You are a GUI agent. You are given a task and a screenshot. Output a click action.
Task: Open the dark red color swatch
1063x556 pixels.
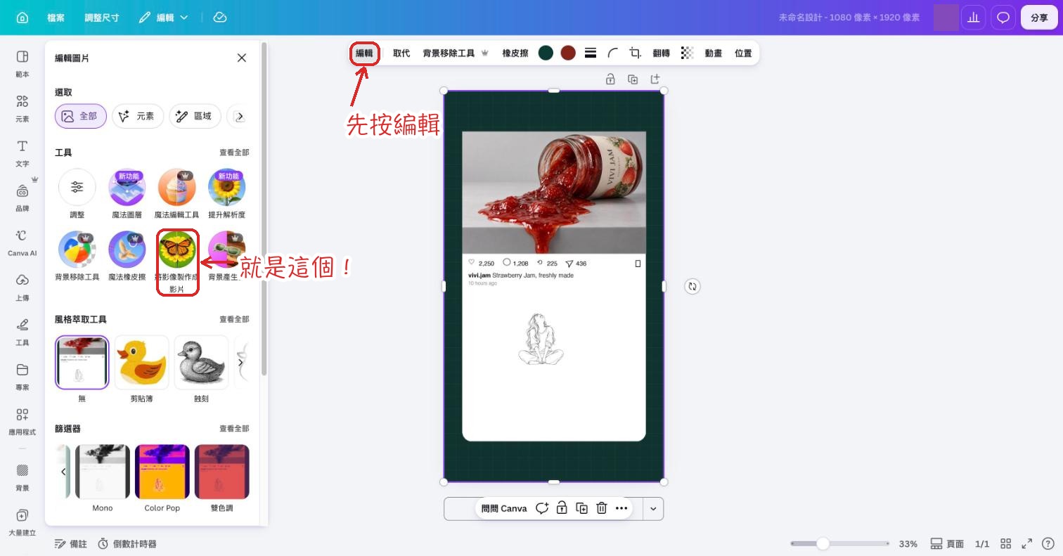(568, 53)
